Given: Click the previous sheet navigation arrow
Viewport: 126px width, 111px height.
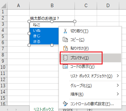Looking at the screenshot, I should pyautogui.click(x=7, y=109).
